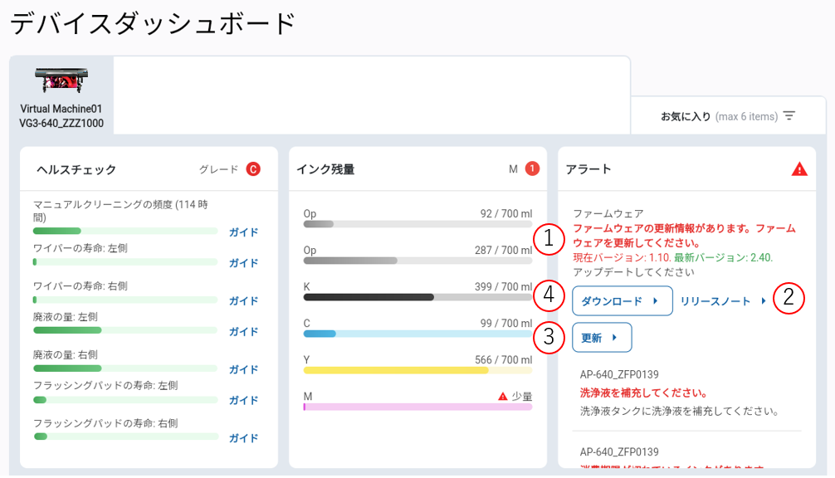The height and width of the screenshot is (478, 835).
Task: Click the black K ink level bar
Action: click(417, 297)
